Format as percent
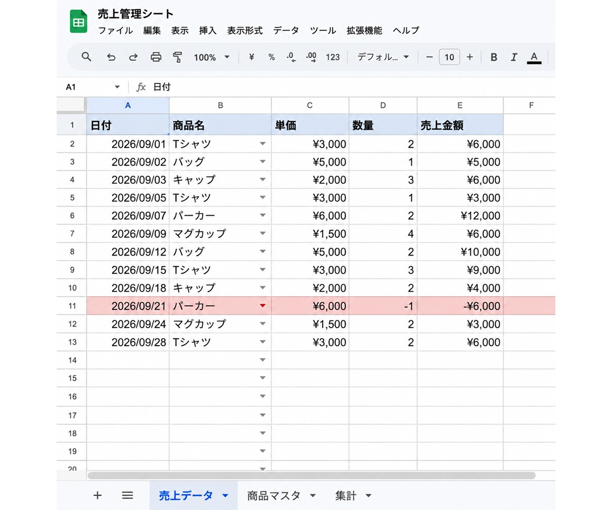 [x=271, y=57]
